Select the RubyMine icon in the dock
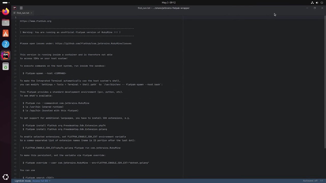Viewport: 326px width, 183px height. click(6, 55)
